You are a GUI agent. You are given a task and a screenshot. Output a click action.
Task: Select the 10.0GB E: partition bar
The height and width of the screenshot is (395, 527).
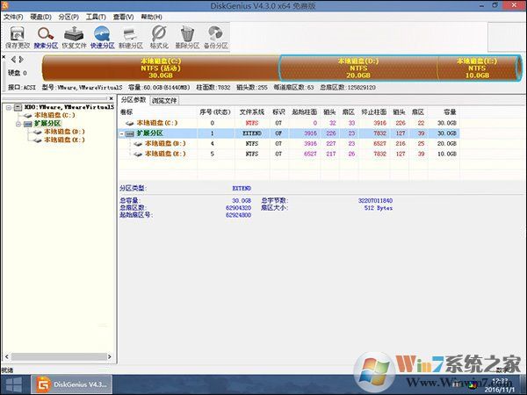(479, 68)
